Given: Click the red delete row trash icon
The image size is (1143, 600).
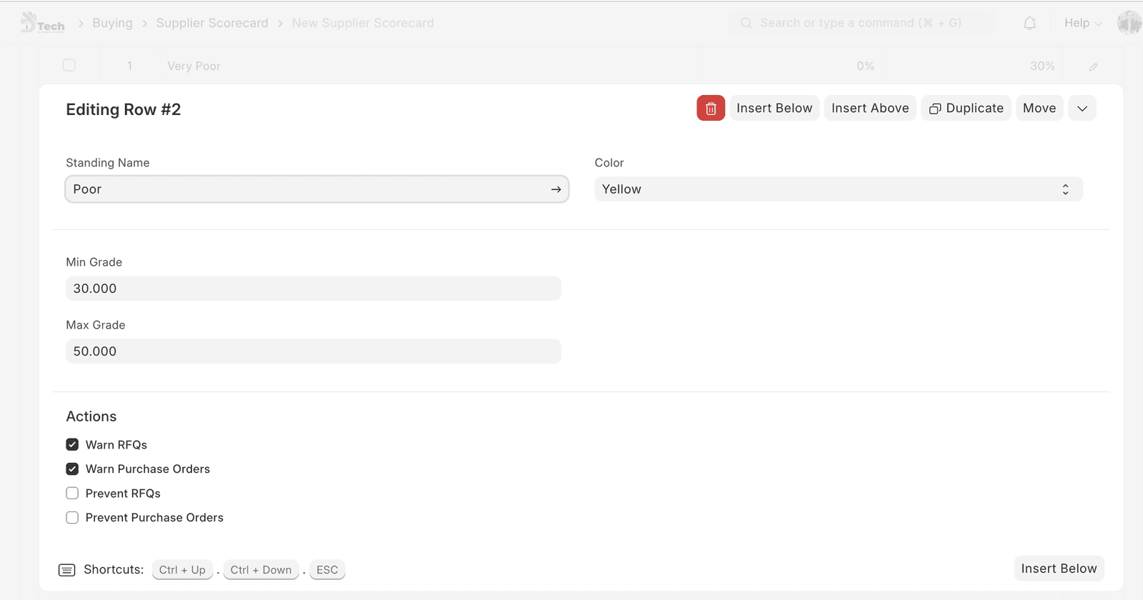Looking at the screenshot, I should [710, 109].
